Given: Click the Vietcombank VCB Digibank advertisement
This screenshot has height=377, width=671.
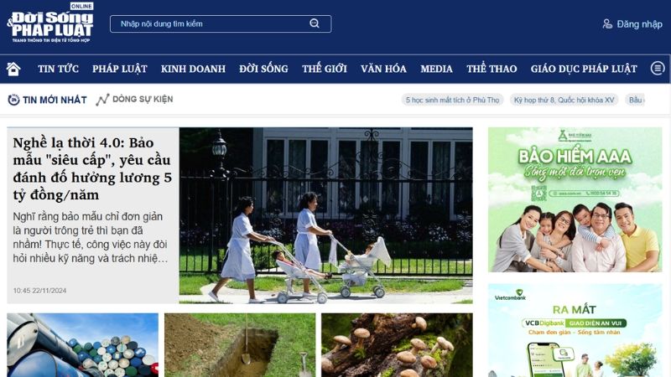Looking at the screenshot, I should 575,330.
